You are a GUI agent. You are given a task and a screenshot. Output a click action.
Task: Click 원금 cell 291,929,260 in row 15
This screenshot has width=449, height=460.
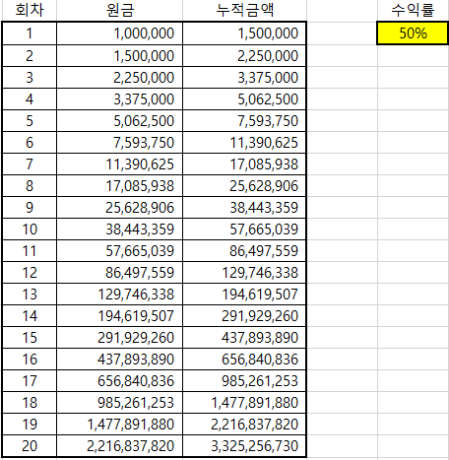119,338
